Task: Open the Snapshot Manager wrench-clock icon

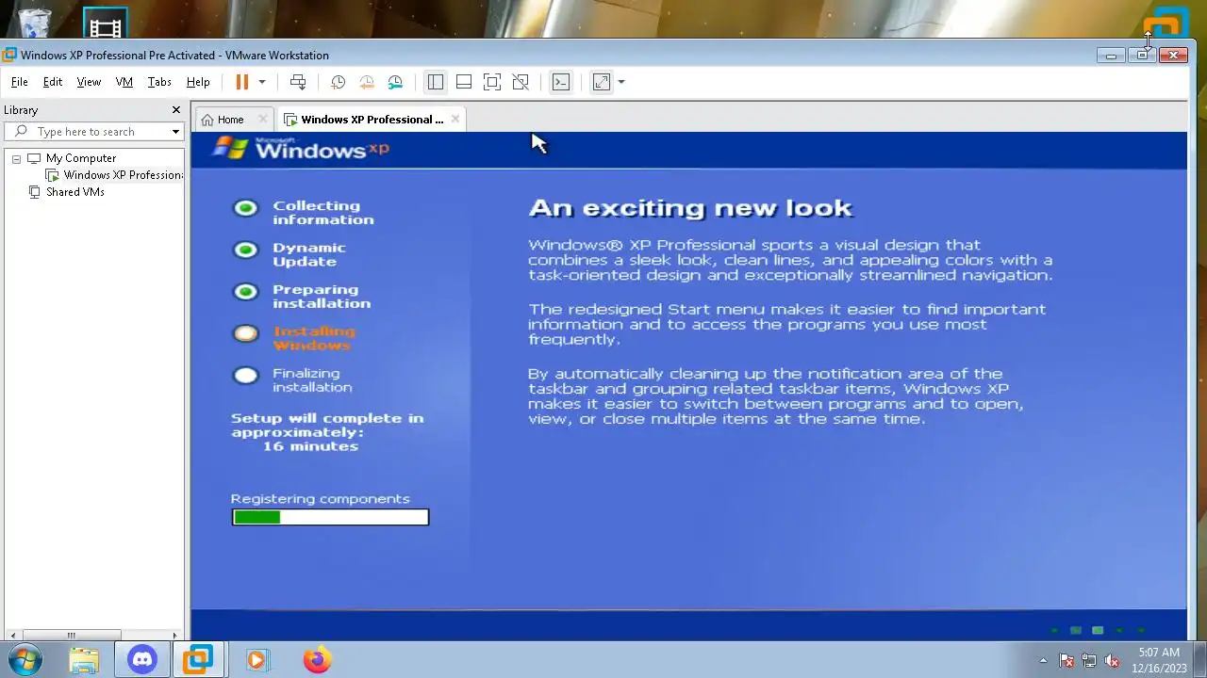Action: 396,82
